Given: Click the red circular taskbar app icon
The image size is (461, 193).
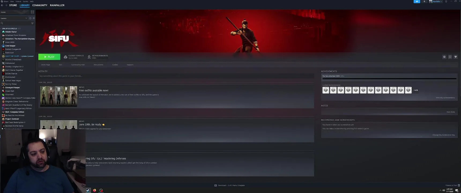Looking at the screenshot, I should 101,190.
